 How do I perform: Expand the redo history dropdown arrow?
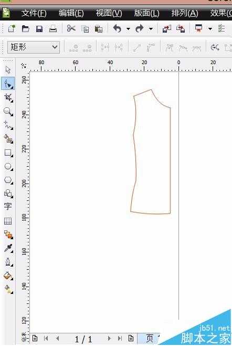151,29
